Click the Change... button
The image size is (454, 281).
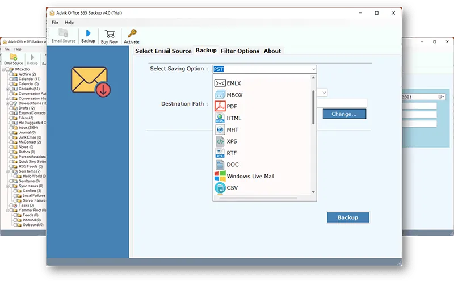tap(344, 114)
